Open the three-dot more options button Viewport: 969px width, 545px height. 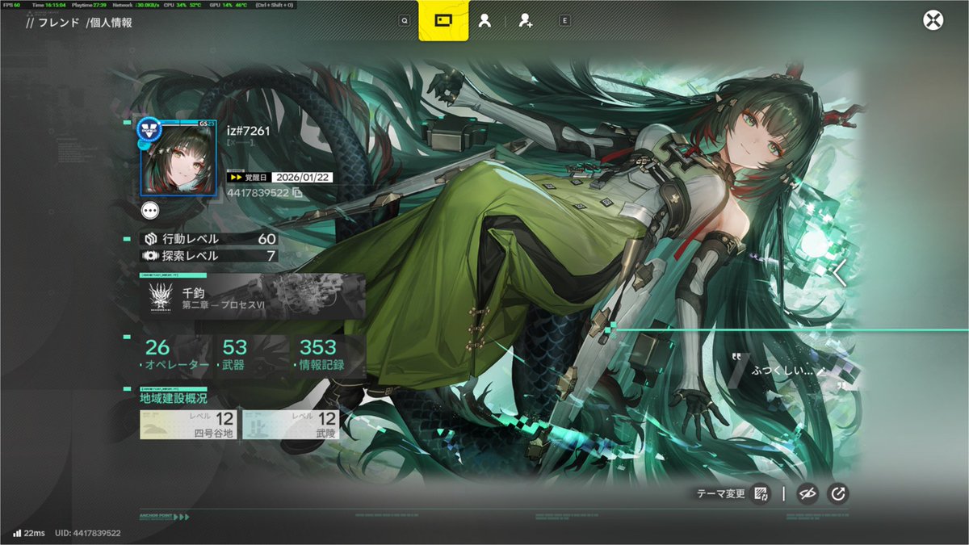(x=150, y=210)
